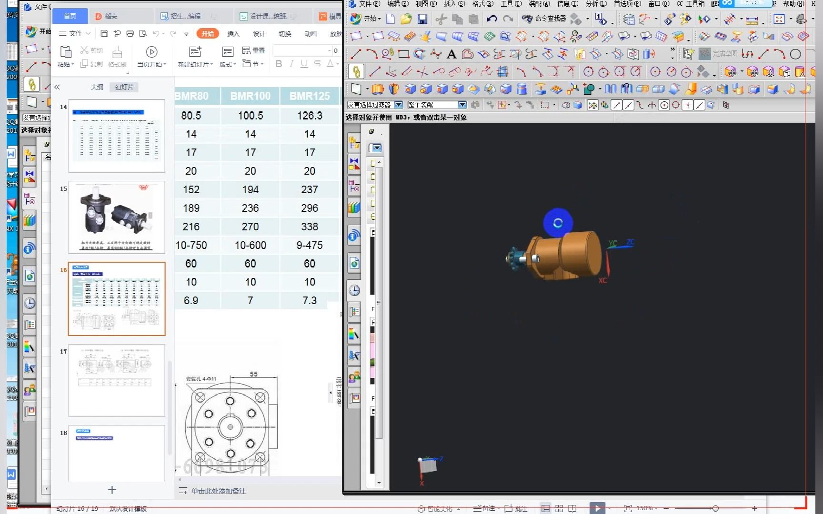The height and width of the screenshot is (514, 823).
Task: Switch to Outline (大纲) view in slide panel
Action: tap(97, 87)
